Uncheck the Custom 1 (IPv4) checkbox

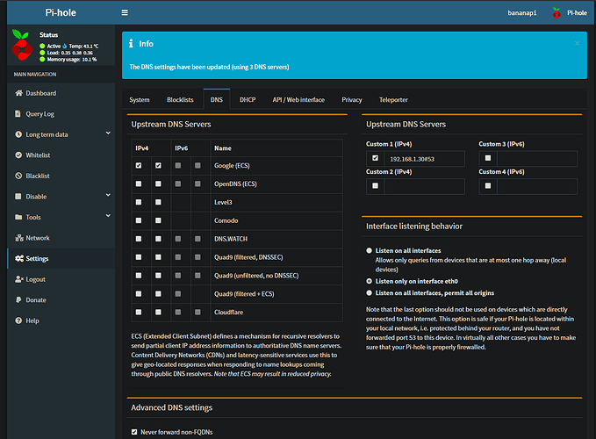tap(375, 158)
